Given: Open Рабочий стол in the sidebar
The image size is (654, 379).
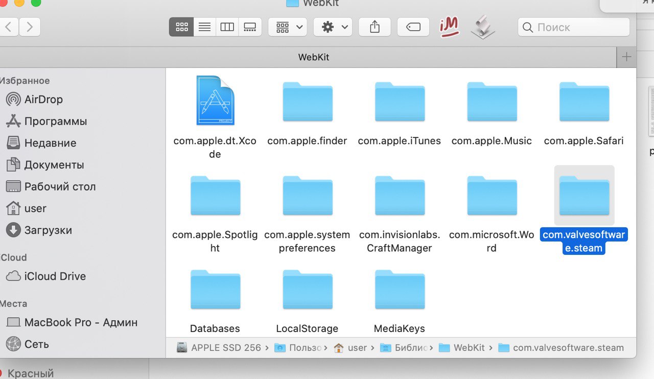Looking at the screenshot, I should tap(51, 186).
